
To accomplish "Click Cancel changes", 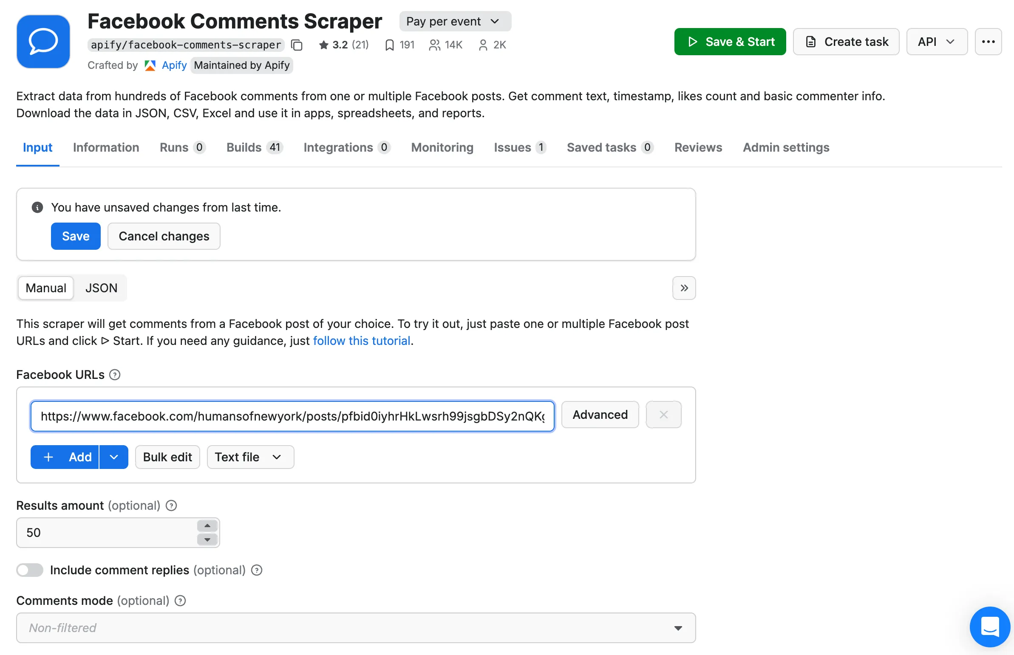I will [x=164, y=236].
